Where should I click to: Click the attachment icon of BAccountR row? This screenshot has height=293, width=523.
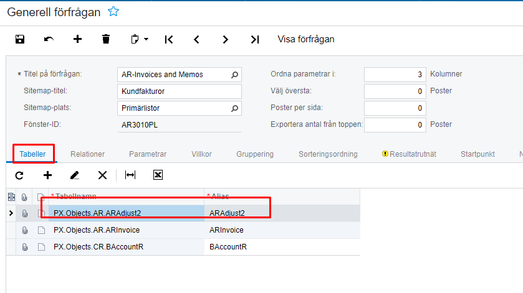pos(26,247)
